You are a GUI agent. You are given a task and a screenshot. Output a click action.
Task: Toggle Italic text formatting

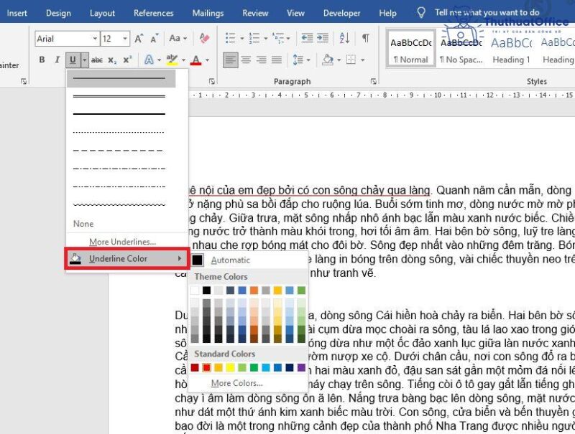57,60
